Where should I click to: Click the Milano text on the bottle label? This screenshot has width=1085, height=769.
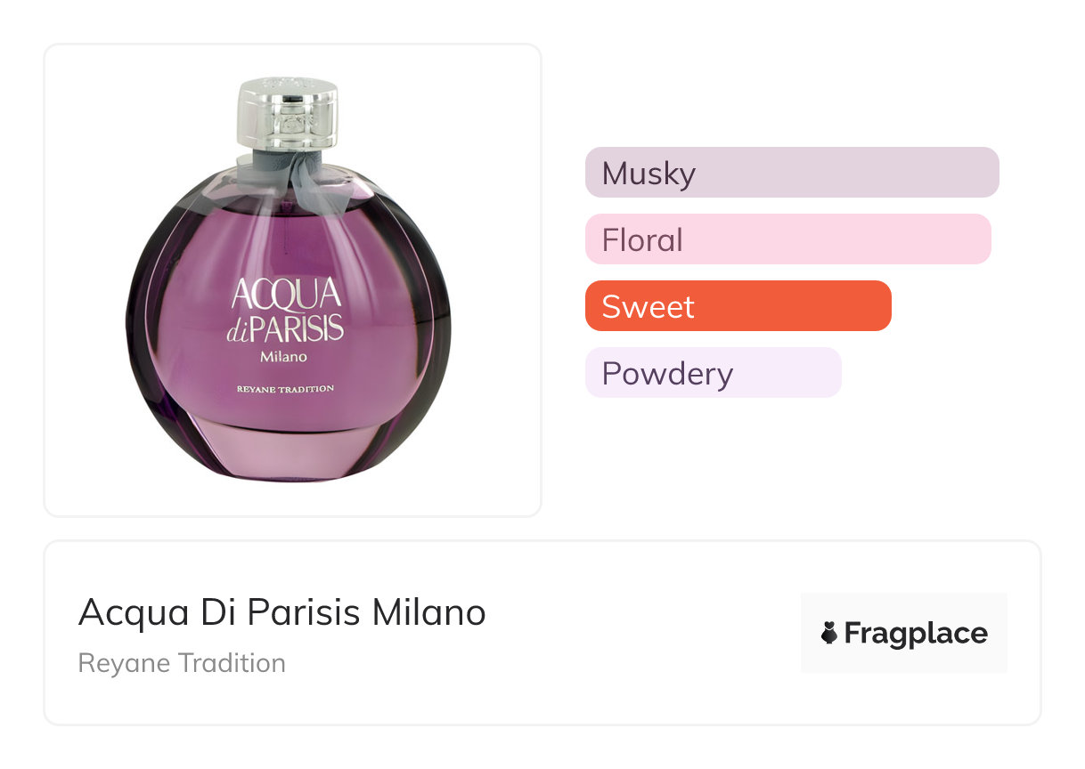pos(284,357)
